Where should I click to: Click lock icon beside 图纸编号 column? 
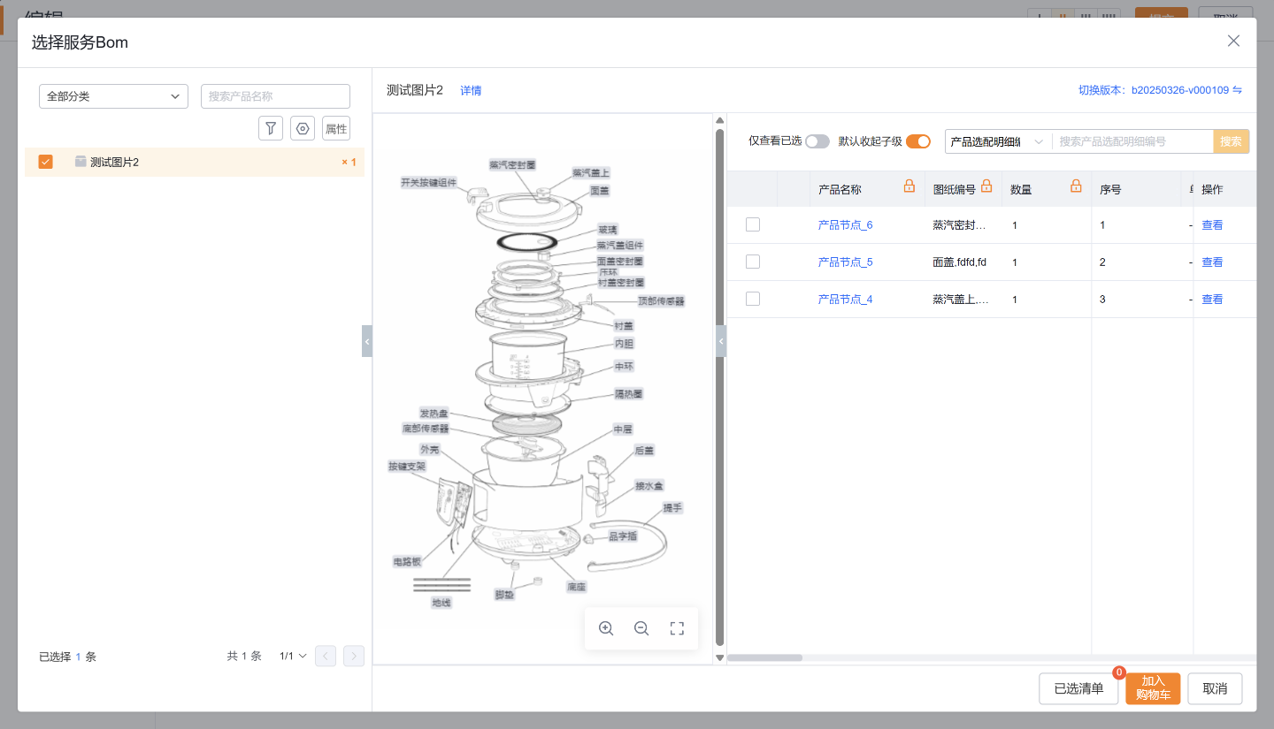[986, 186]
